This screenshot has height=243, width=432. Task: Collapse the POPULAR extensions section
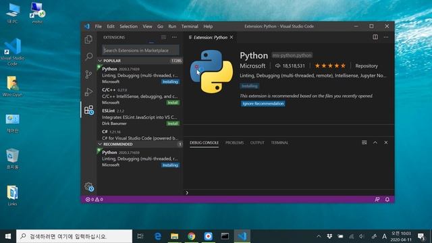[x=140, y=61]
